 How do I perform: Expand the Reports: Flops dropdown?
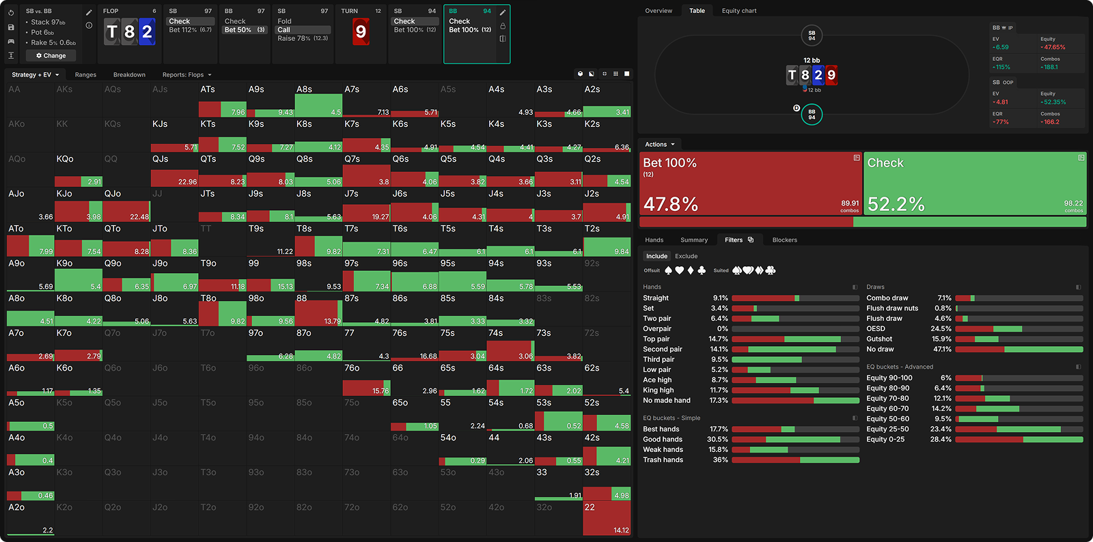pos(186,74)
